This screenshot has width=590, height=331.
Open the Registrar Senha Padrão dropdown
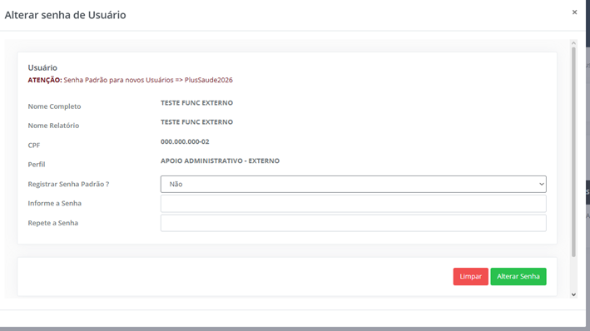pyautogui.click(x=354, y=184)
